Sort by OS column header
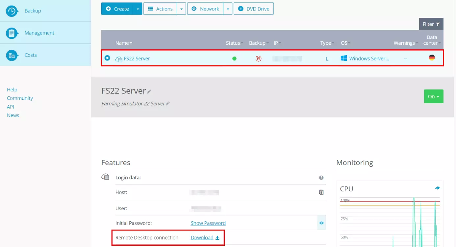The height and width of the screenshot is (247, 456). tap(345, 43)
